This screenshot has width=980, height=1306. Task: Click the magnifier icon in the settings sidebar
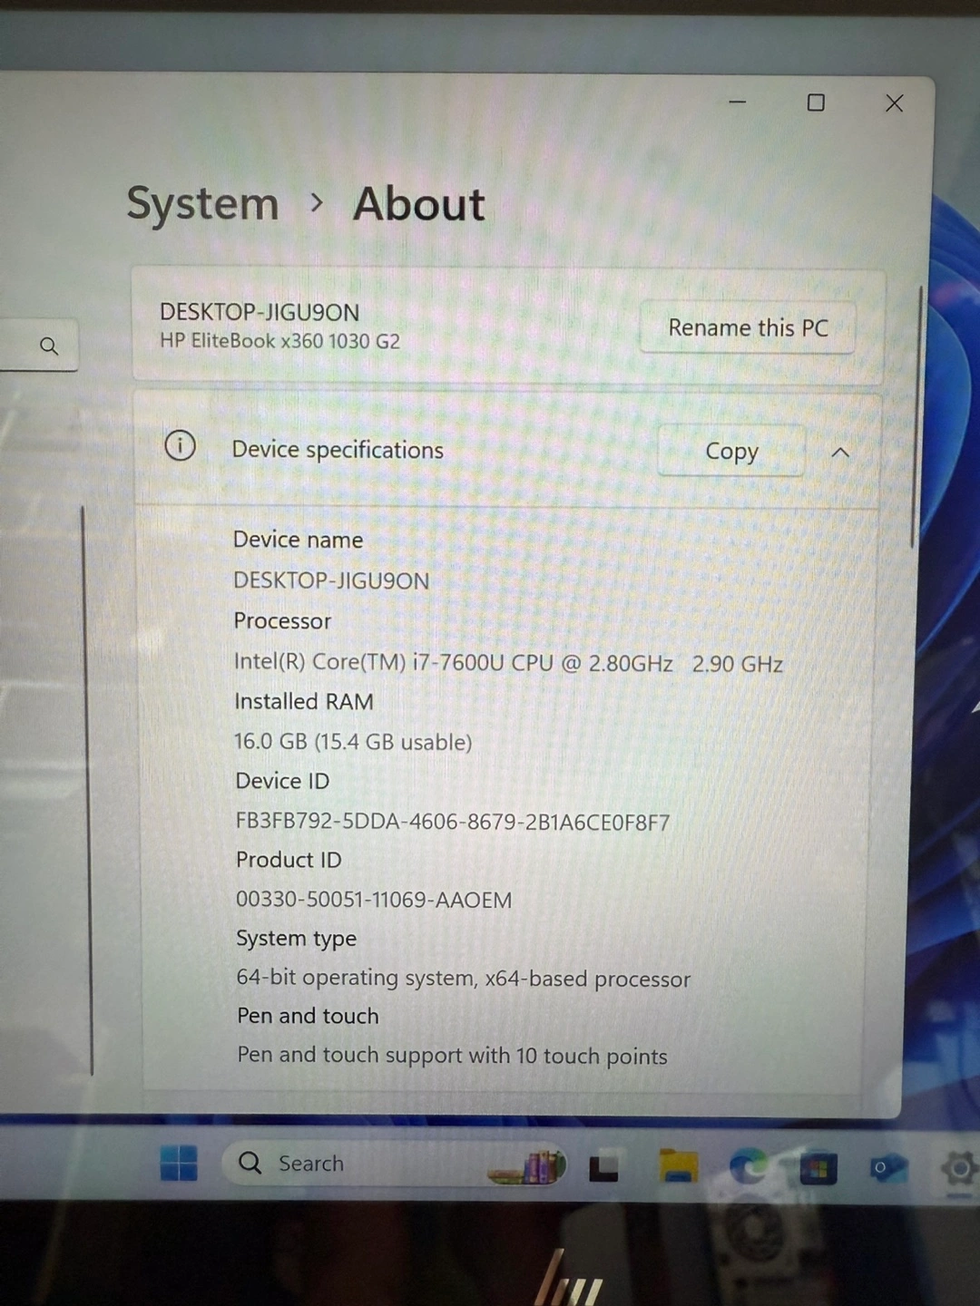pos(49,346)
